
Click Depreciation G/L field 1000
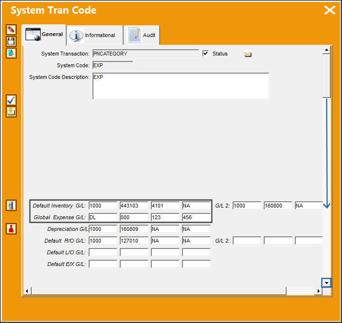[x=103, y=229]
